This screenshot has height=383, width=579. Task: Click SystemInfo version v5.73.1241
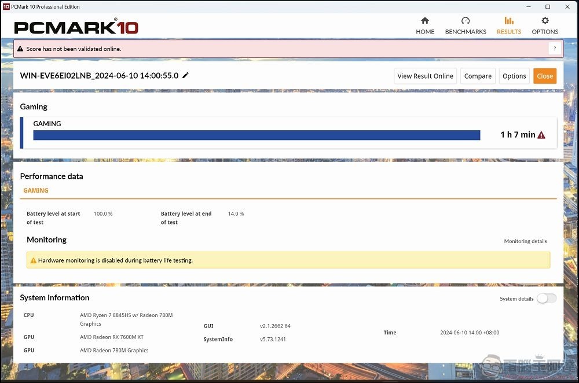point(273,340)
